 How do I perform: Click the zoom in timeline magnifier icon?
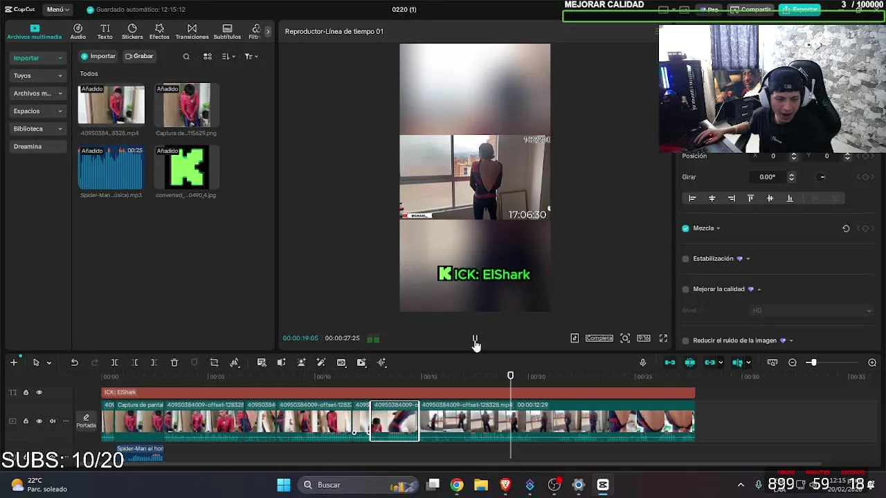coord(872,362)
